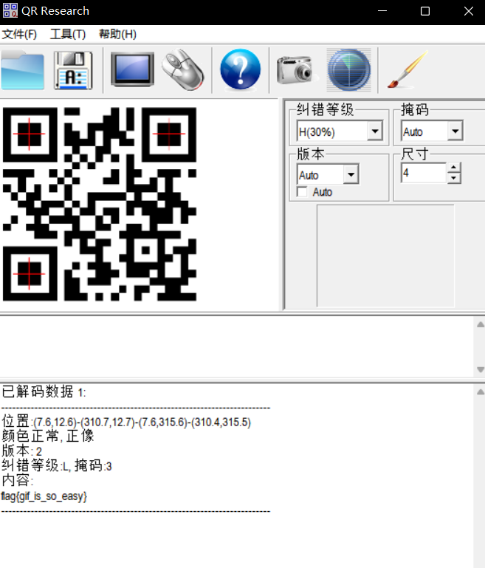Image resolution: width=485 pixels, height=568 pixels.
Task: Maximize the QR Research window
Action: pos(425,11)
